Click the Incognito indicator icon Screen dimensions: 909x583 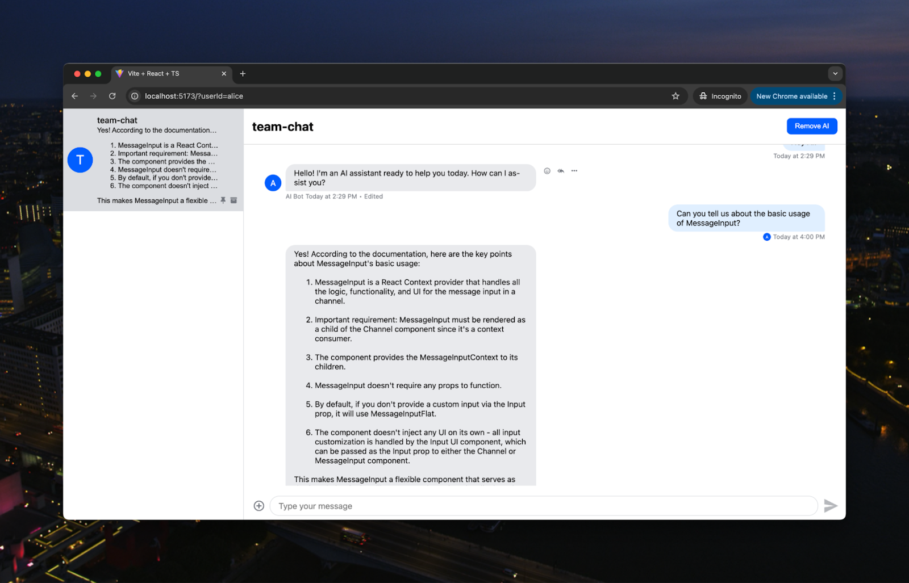click(x=703, y=96)
